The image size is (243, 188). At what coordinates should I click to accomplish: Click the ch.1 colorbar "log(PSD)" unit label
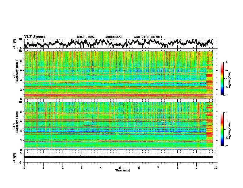[x=230, y=80]
